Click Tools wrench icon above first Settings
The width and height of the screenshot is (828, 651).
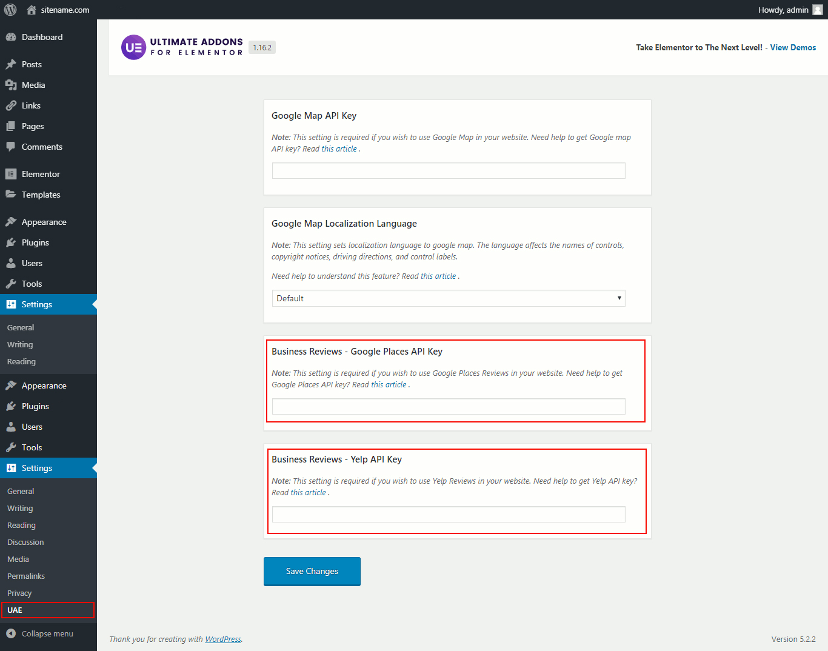click(11, 284)
